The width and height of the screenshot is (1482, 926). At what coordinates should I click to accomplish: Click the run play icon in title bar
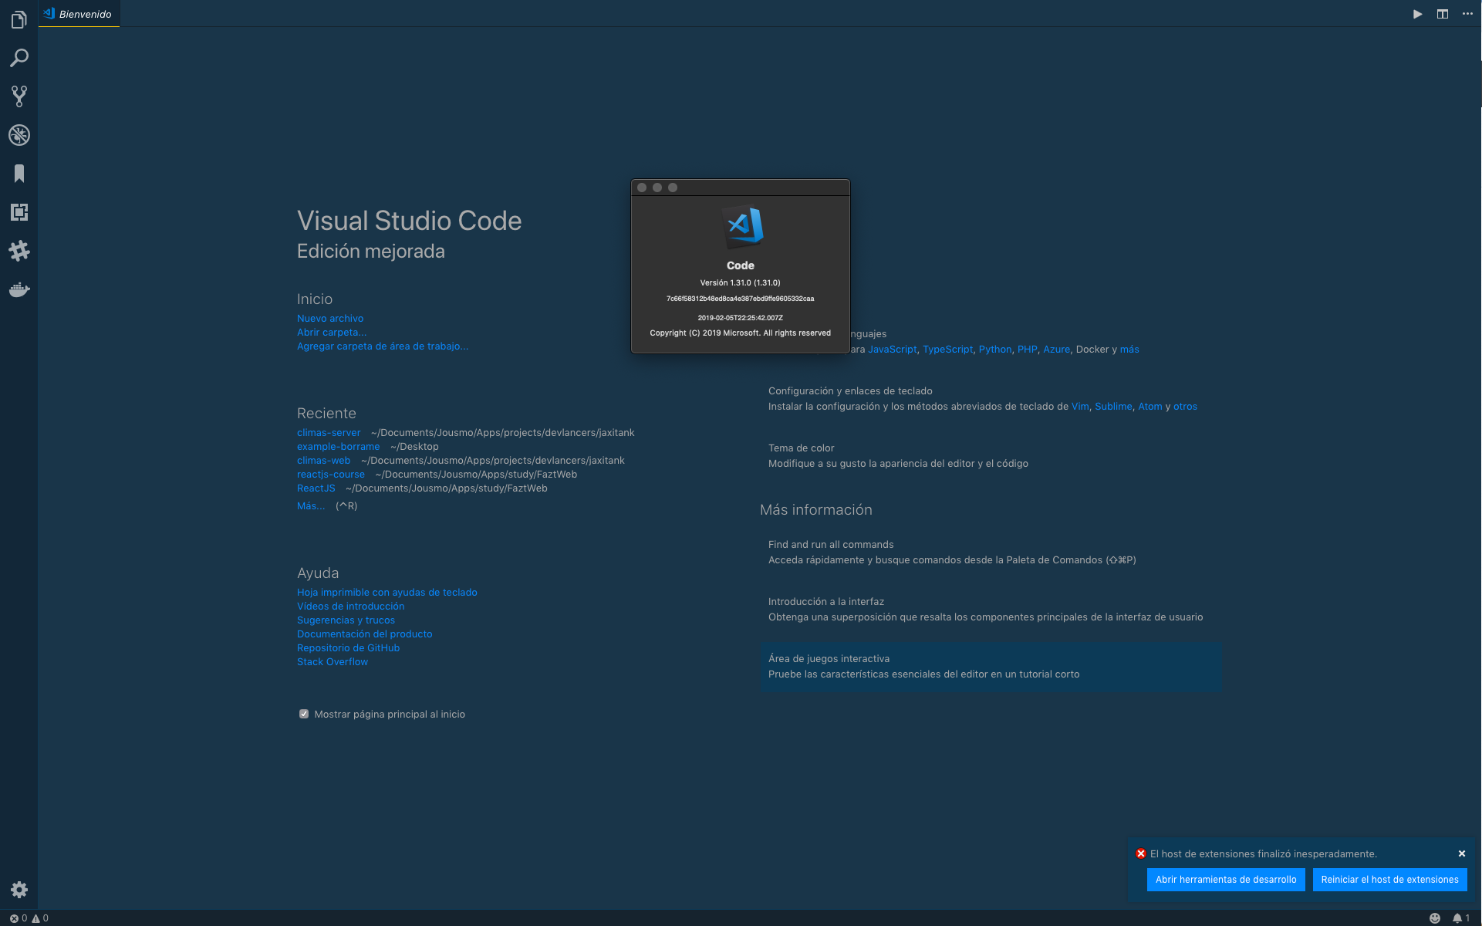click(x=1417, y=14)
